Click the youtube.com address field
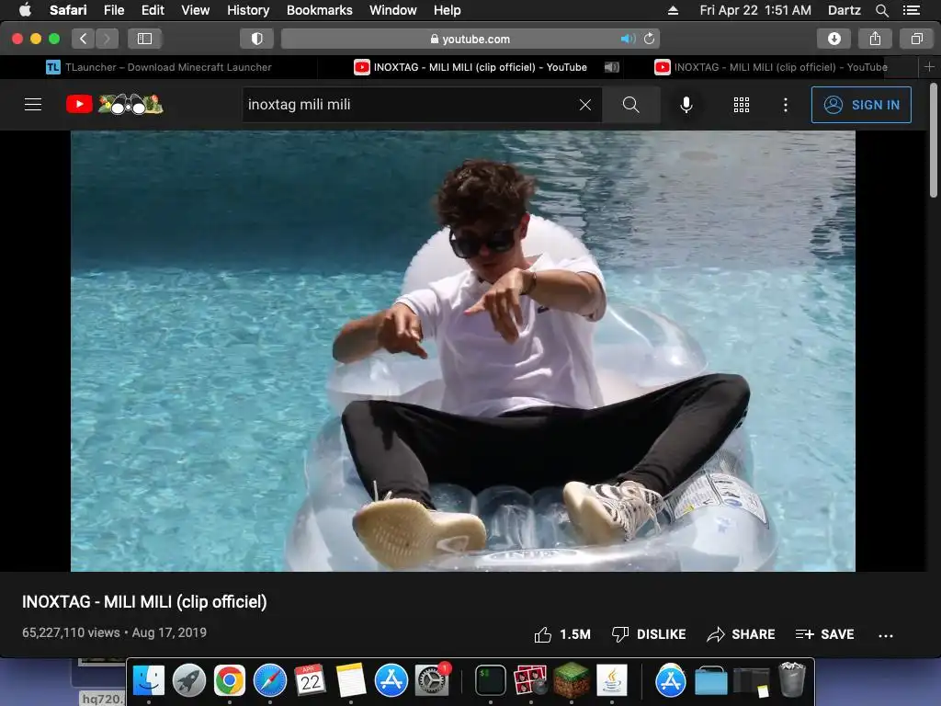941x706 pixels. point(470,39)
